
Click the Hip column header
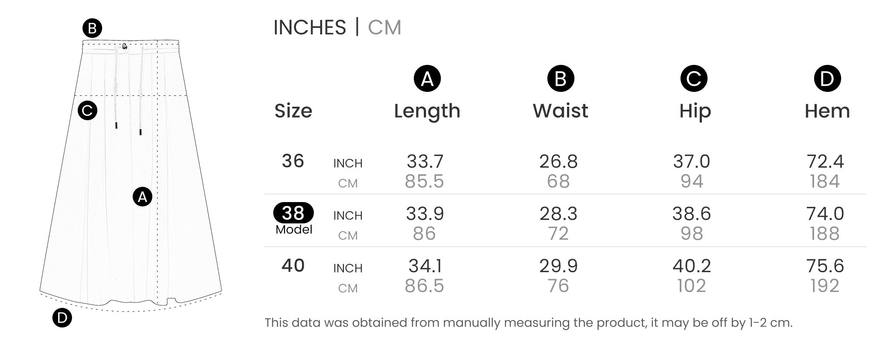click(x=695, y=111)
